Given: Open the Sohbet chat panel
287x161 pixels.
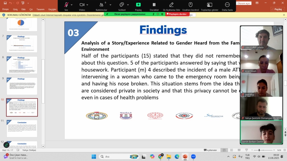Looking at the screenshot, I should [122, 5].
